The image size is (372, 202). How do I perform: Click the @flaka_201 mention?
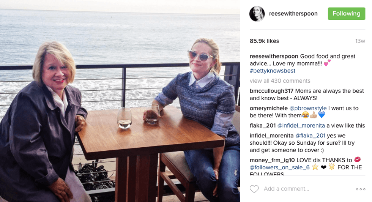310,136
